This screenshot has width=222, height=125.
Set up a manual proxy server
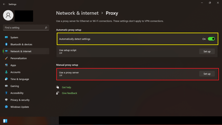point(207,74)
